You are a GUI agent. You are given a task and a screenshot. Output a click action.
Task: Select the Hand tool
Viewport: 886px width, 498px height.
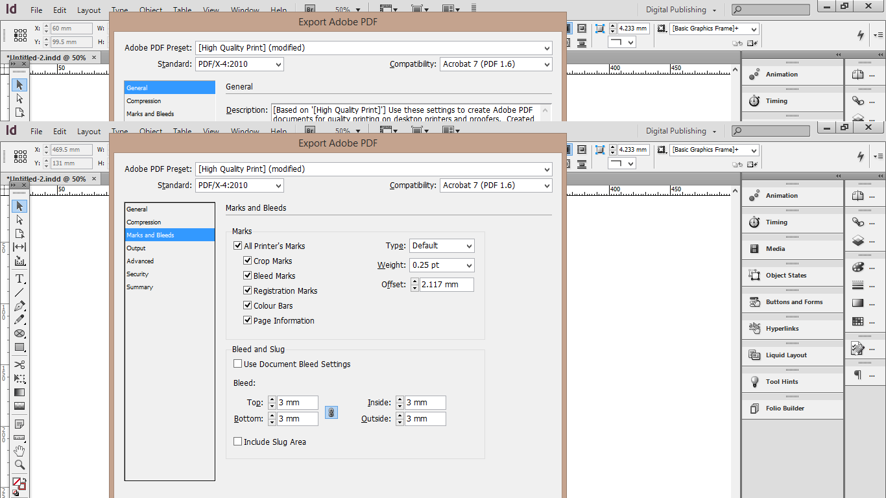[x=19, y=451]
